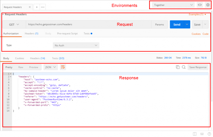The height and width of the screenshot is (137, 213).
Task: Open Manage Environments gear icon
Action: point(208,5)
